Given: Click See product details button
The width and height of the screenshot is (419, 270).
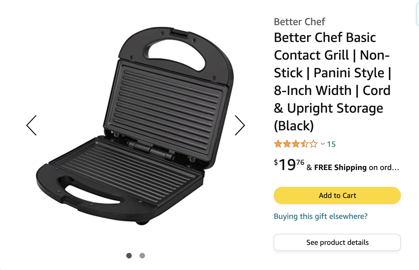Looking at the screenshot, I should (337, 242).
